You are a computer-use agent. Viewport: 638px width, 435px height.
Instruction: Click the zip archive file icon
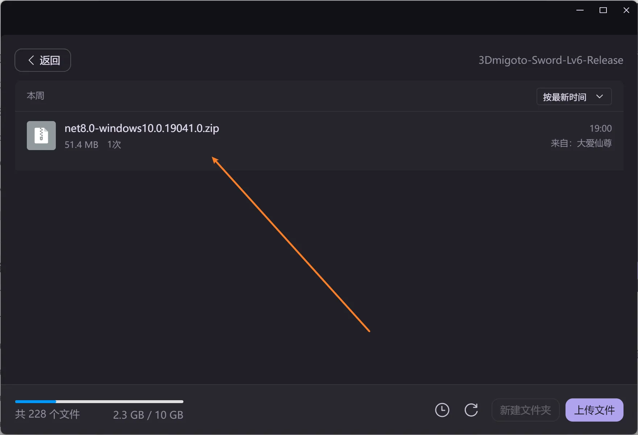pyautogui.click(x=41, y=136)
